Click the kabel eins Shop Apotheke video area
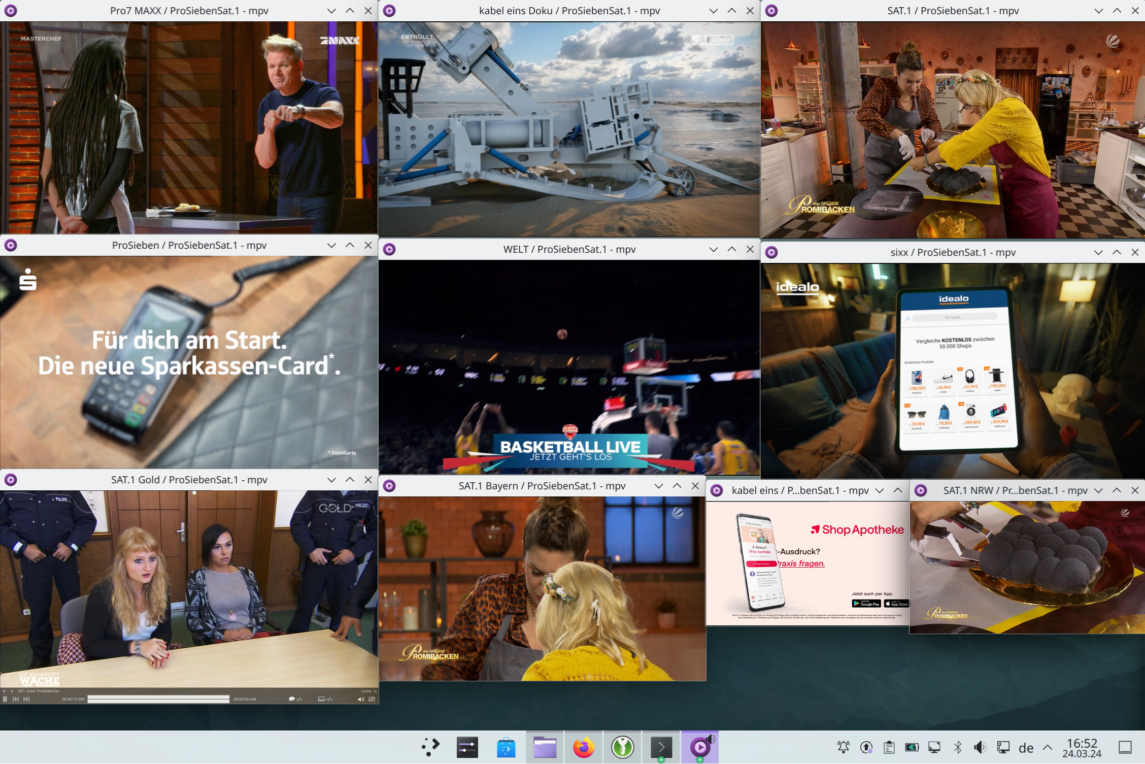Viewport: 1145px width, 764px height. 807,563
